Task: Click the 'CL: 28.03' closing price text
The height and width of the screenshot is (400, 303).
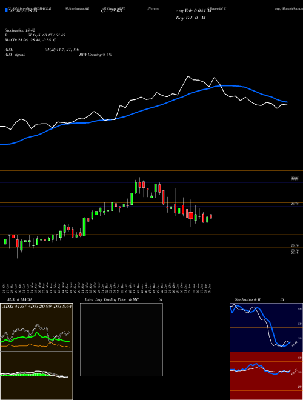Action: tap(112, 12)
